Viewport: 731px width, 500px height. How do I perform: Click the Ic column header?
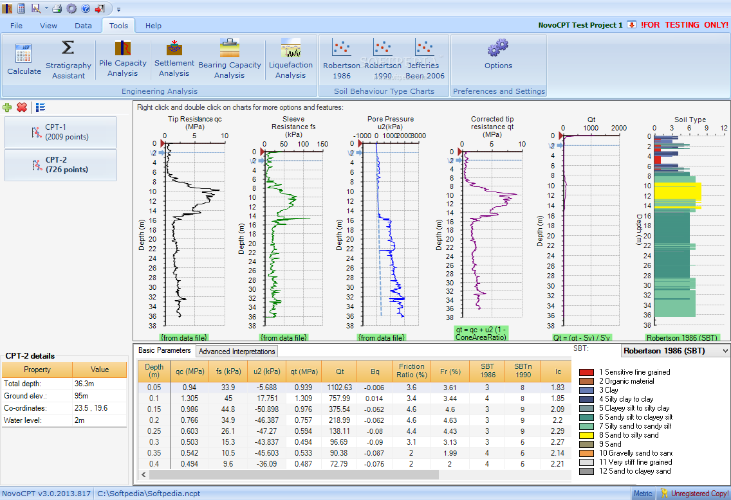pyautogui.click(x=558, y=371)
